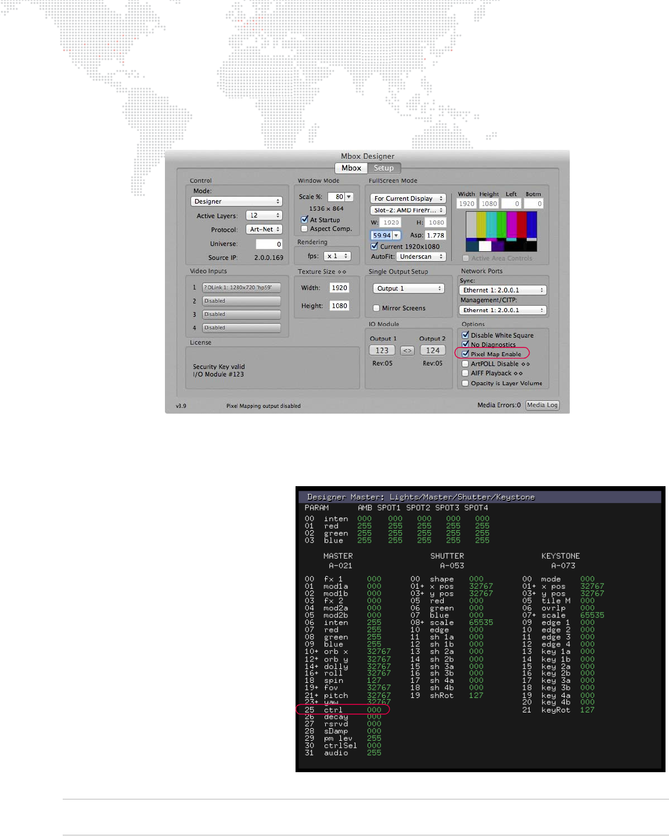Open the Media Log
Screen dimensions: 669x836
tap(542, 406)
